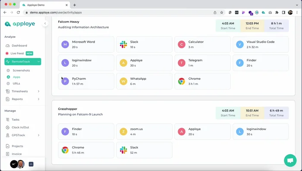Click Planning on Falcom-9 Launch text
Image resolution: width=302 pixels, height=171 pixels.
(x=80, y=114)
